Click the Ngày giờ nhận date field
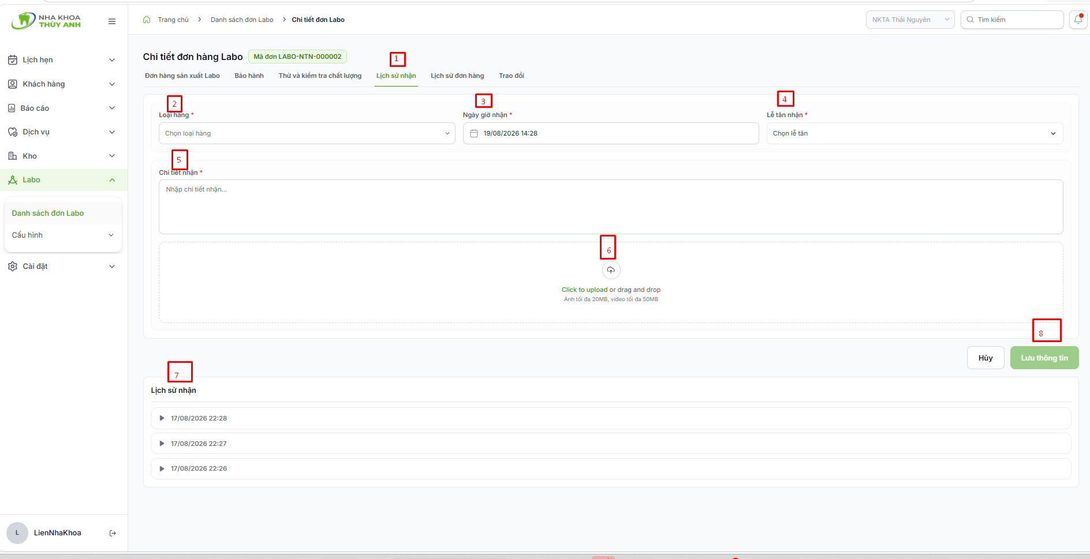This screenshot has height=559, width=1090. (611, 133)
